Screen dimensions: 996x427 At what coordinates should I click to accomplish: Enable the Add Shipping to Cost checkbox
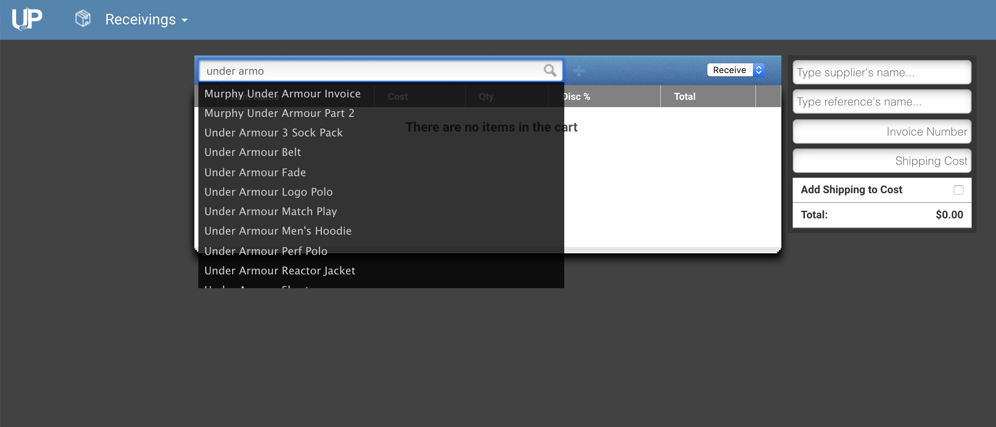(x=958, y=190)
